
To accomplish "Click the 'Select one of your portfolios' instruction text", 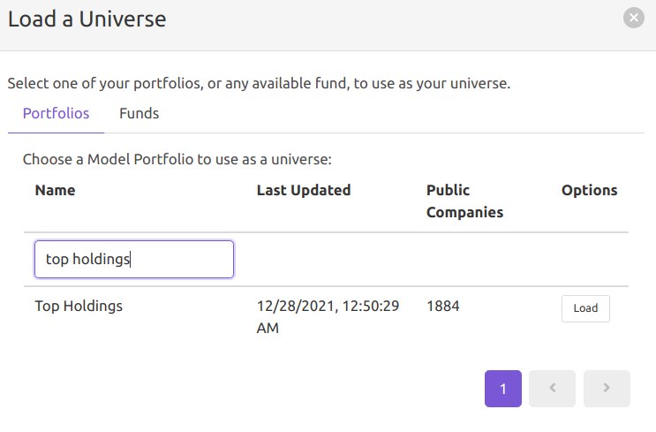I will click(259, 84).
